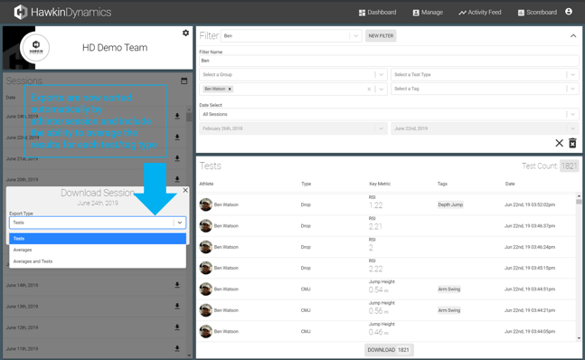Close the Download Session dialog
The height and width of the screenshot is (360, 585).
click(185, 190)
